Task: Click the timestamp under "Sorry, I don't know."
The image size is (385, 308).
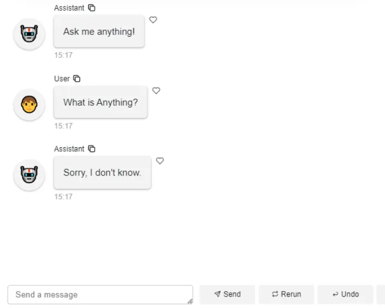Action: [x=63, y=196]
